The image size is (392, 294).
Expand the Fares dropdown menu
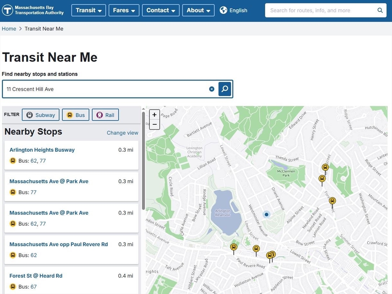[124, 10]
